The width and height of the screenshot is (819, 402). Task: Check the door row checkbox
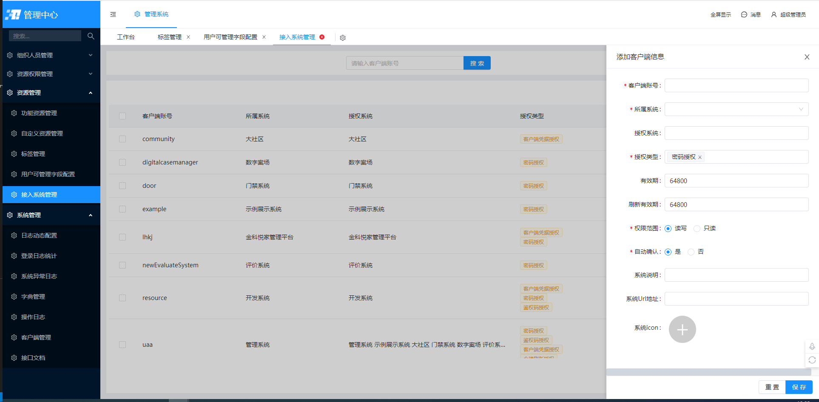click(x=122, y=186)
